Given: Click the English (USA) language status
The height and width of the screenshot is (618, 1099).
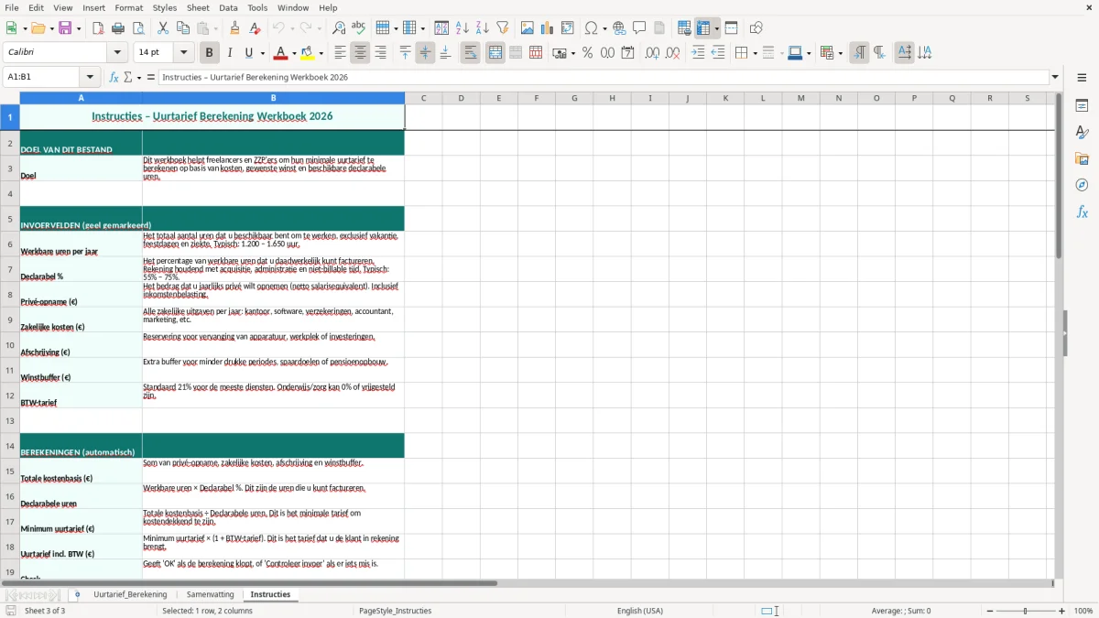Looking at the screenshot, I should coord(640,611).
